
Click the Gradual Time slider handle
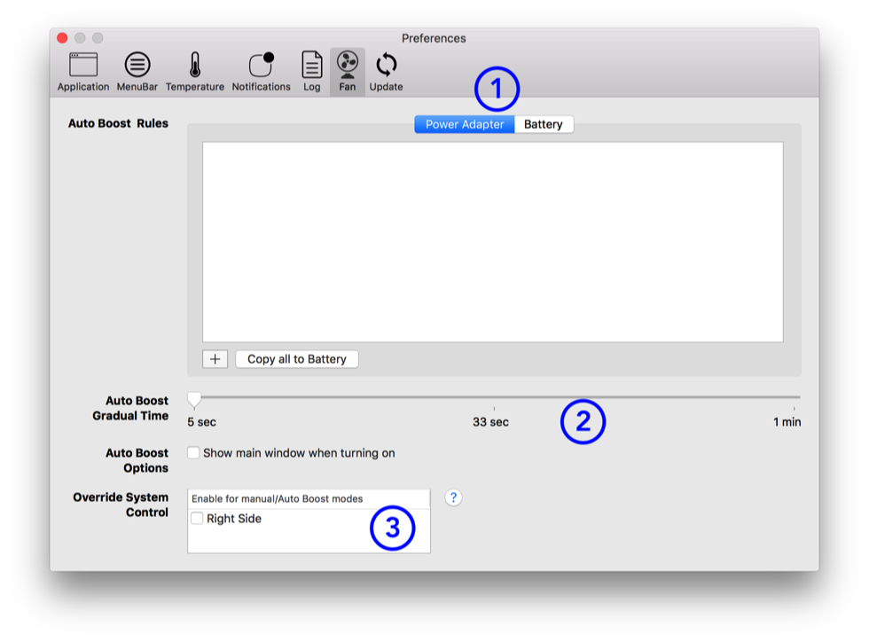point(194,399)
